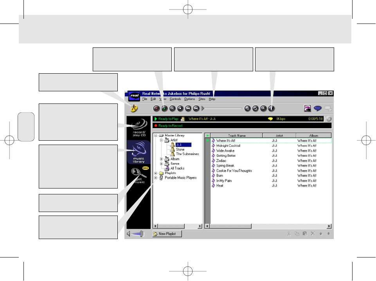Open the Sites menu
Image resolution: width=376 pixels, height=281 pixels.
tap(201, 99)
